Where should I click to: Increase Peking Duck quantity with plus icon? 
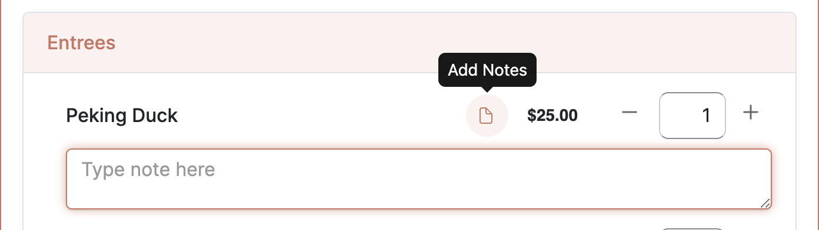[750, 113]
